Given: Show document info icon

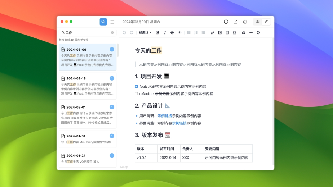Looking at the screenshot, I should point(226,22).
